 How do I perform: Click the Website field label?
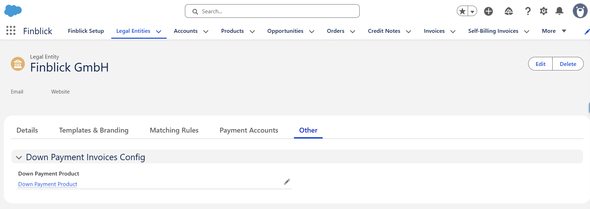click(x=60, y=91)
